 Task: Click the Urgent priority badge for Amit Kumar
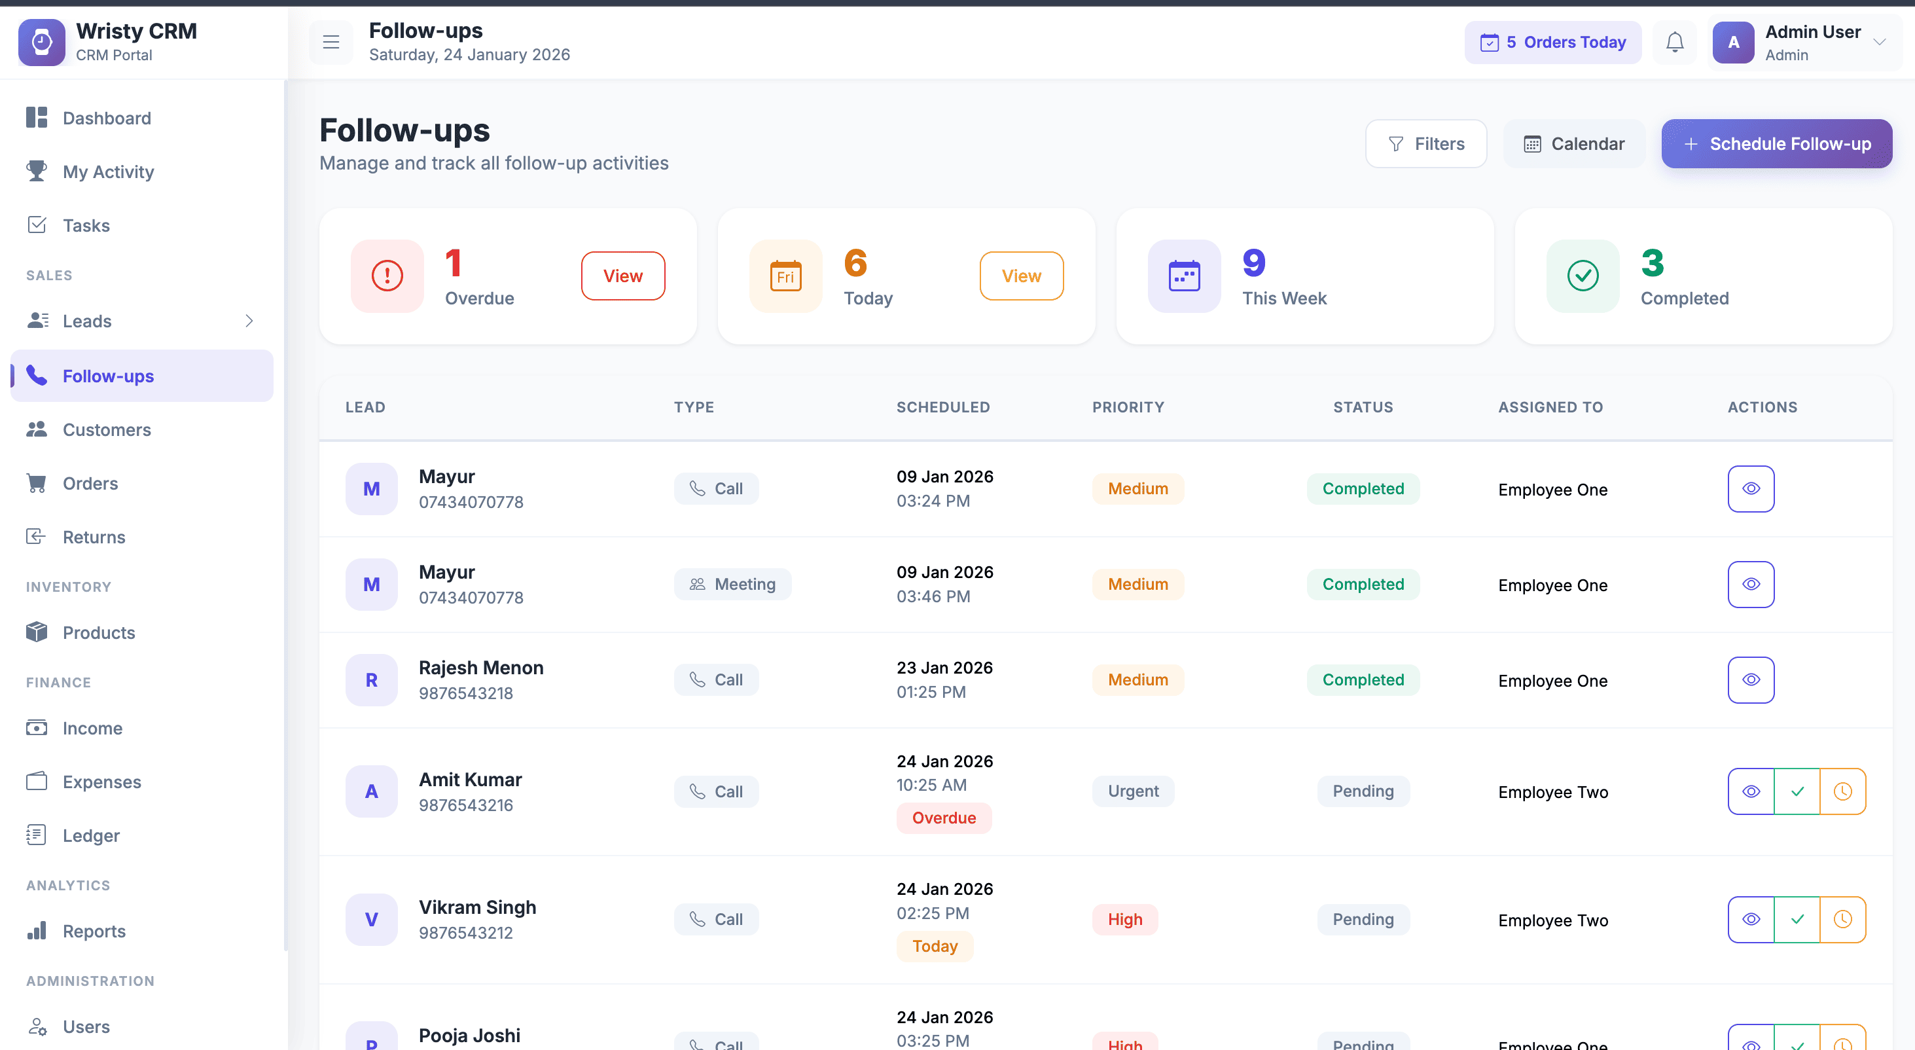(1132, 791)
